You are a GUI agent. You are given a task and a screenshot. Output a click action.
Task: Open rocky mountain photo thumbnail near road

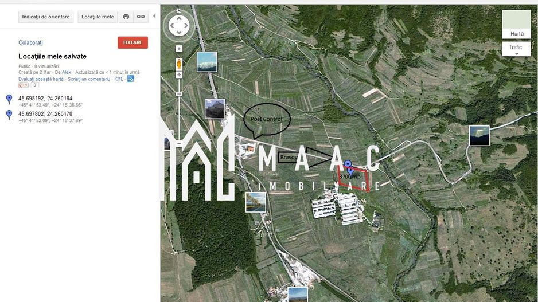coord(215,109)
